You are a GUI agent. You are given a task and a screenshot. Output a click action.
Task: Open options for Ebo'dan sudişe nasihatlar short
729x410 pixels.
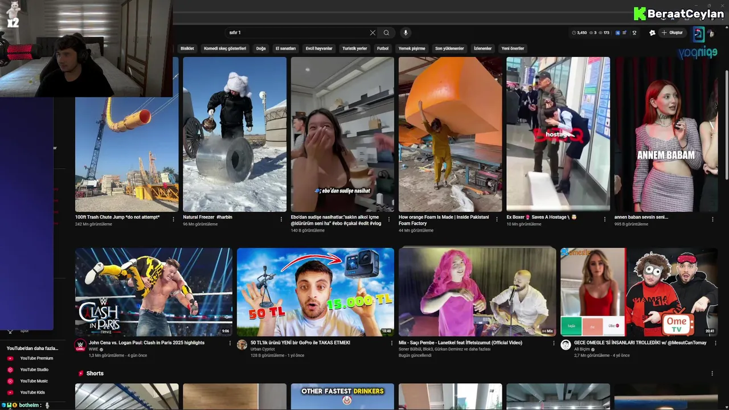[388, 219]
